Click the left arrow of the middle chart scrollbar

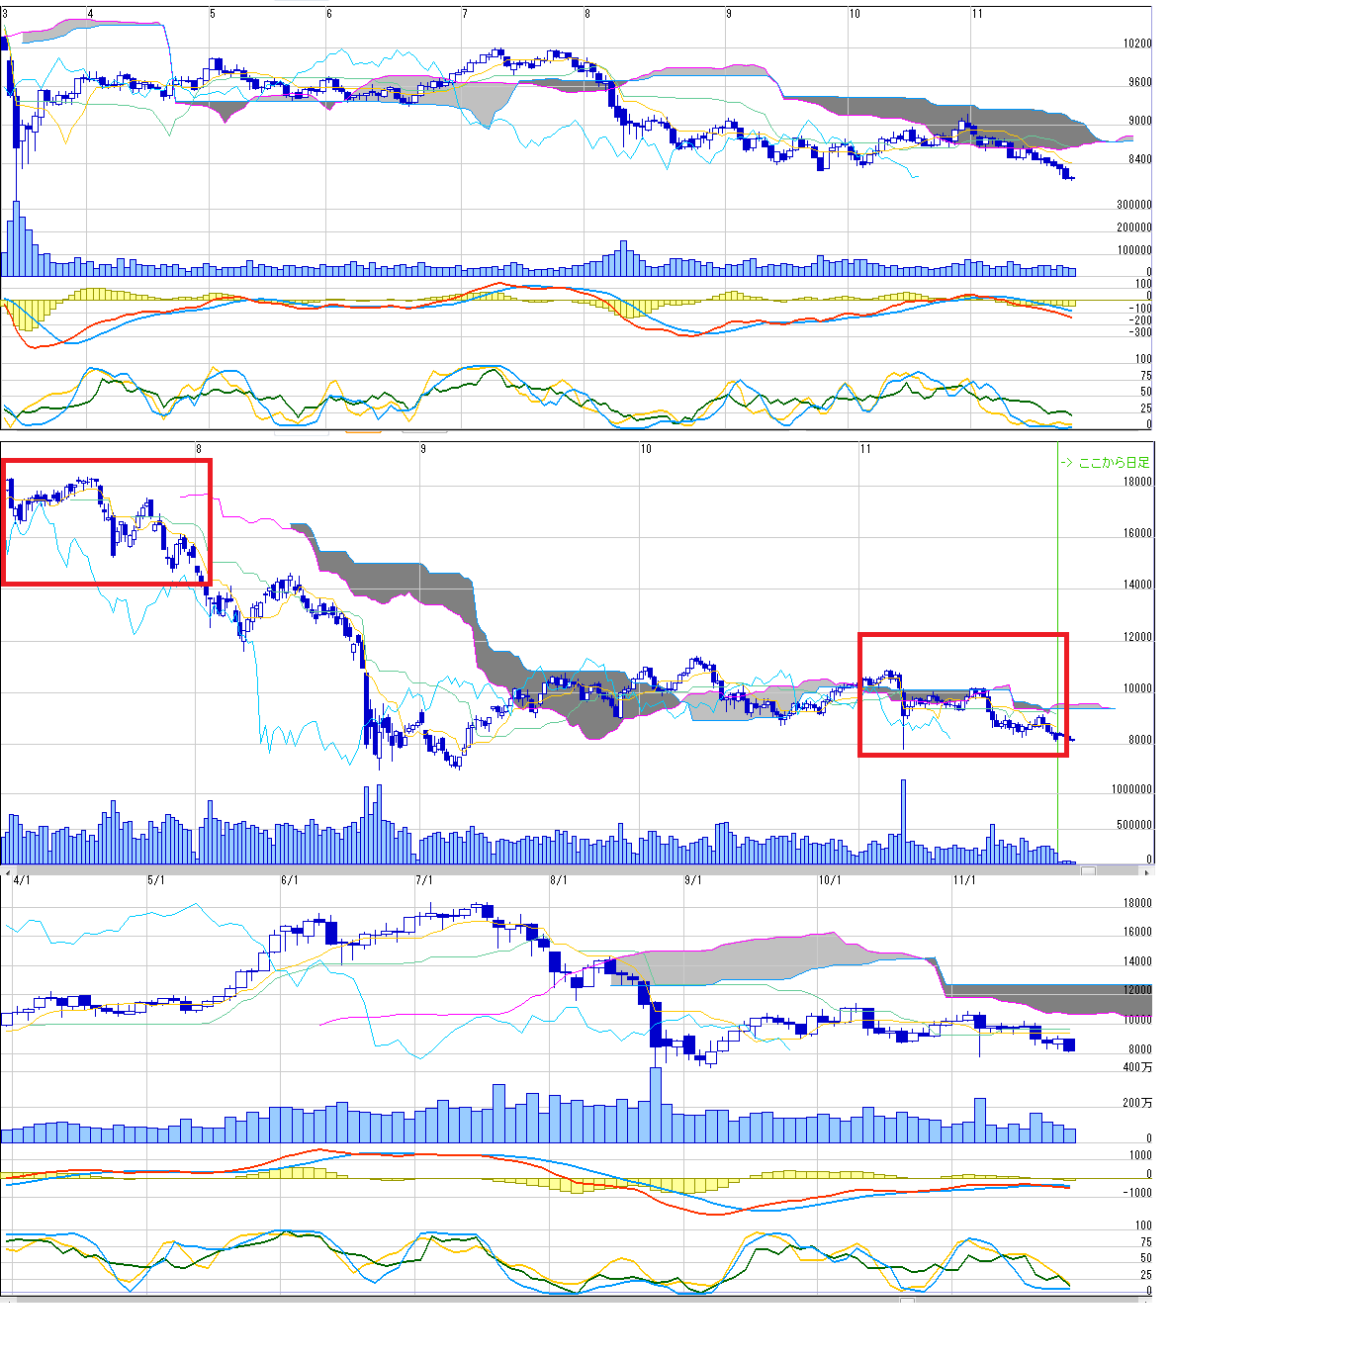(x=6, y=871)
